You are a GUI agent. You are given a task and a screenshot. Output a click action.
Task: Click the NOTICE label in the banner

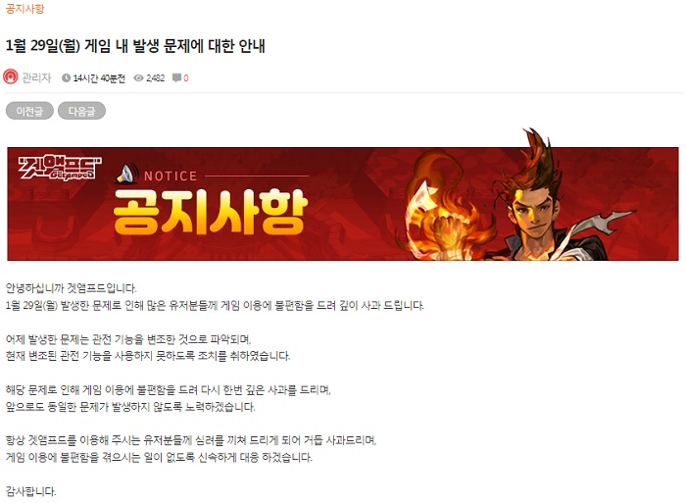coord(171,176)
